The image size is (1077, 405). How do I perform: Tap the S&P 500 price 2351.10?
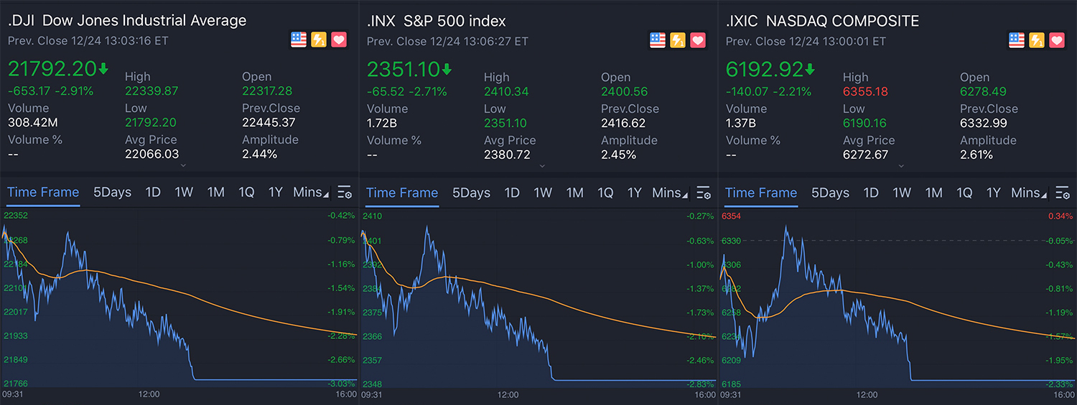coord(403,69)
